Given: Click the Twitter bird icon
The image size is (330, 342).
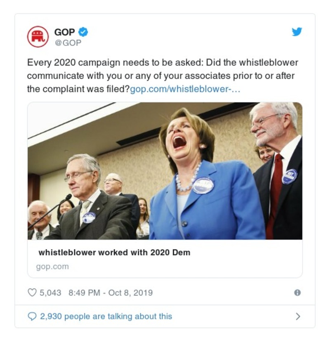Looking at the screenshot, I should coord(297,30).
